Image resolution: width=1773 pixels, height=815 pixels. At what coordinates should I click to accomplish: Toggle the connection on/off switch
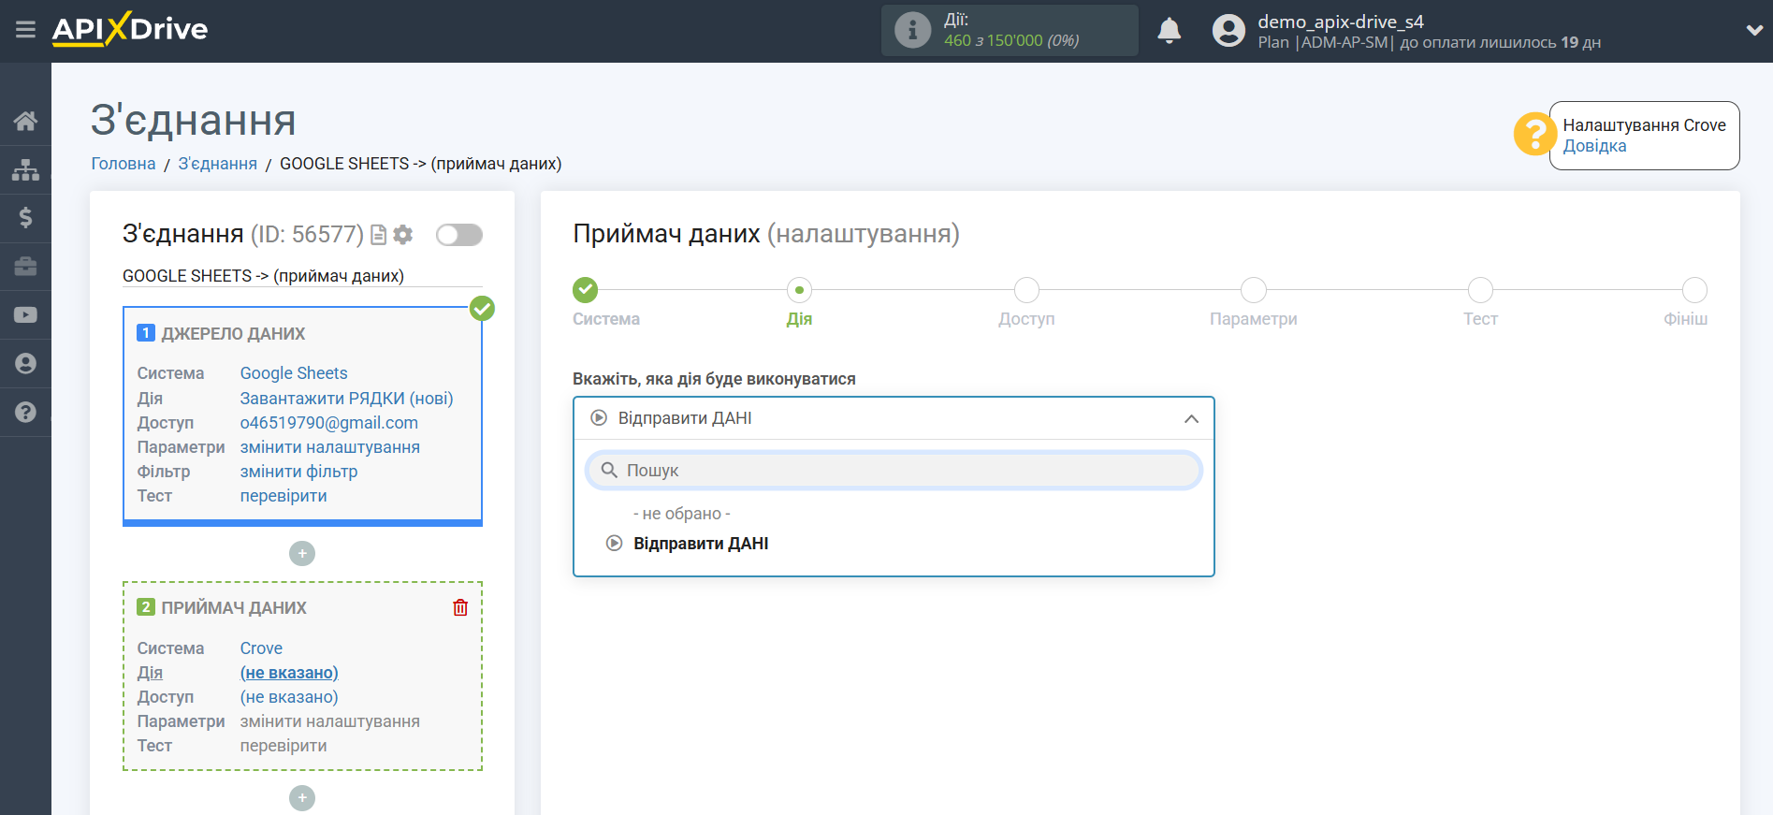pyautogui.click(x=458, y=235)
